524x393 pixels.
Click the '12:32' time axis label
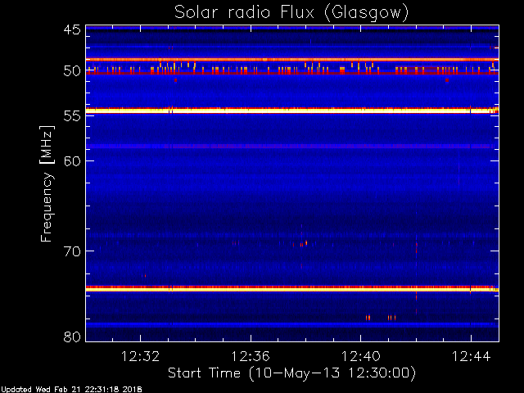140,357
